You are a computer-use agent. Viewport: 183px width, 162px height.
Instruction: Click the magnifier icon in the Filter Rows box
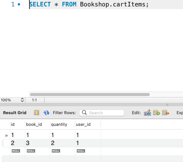tap(84, 113)
